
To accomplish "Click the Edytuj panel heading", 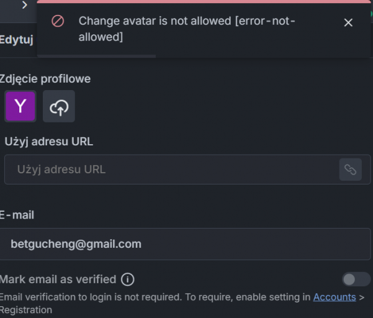I will pos(16,40).
